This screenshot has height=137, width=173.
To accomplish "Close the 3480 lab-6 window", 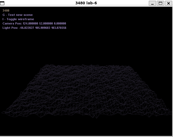I will 168,3.
